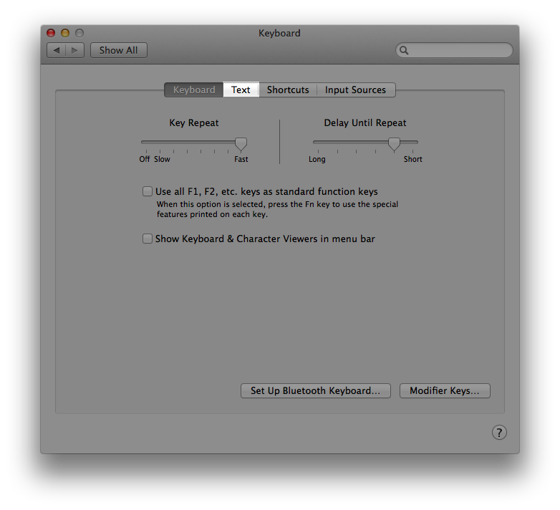
Task: Select the Input Sources tab
Action: pyautogui.click(x=355, y=90)
